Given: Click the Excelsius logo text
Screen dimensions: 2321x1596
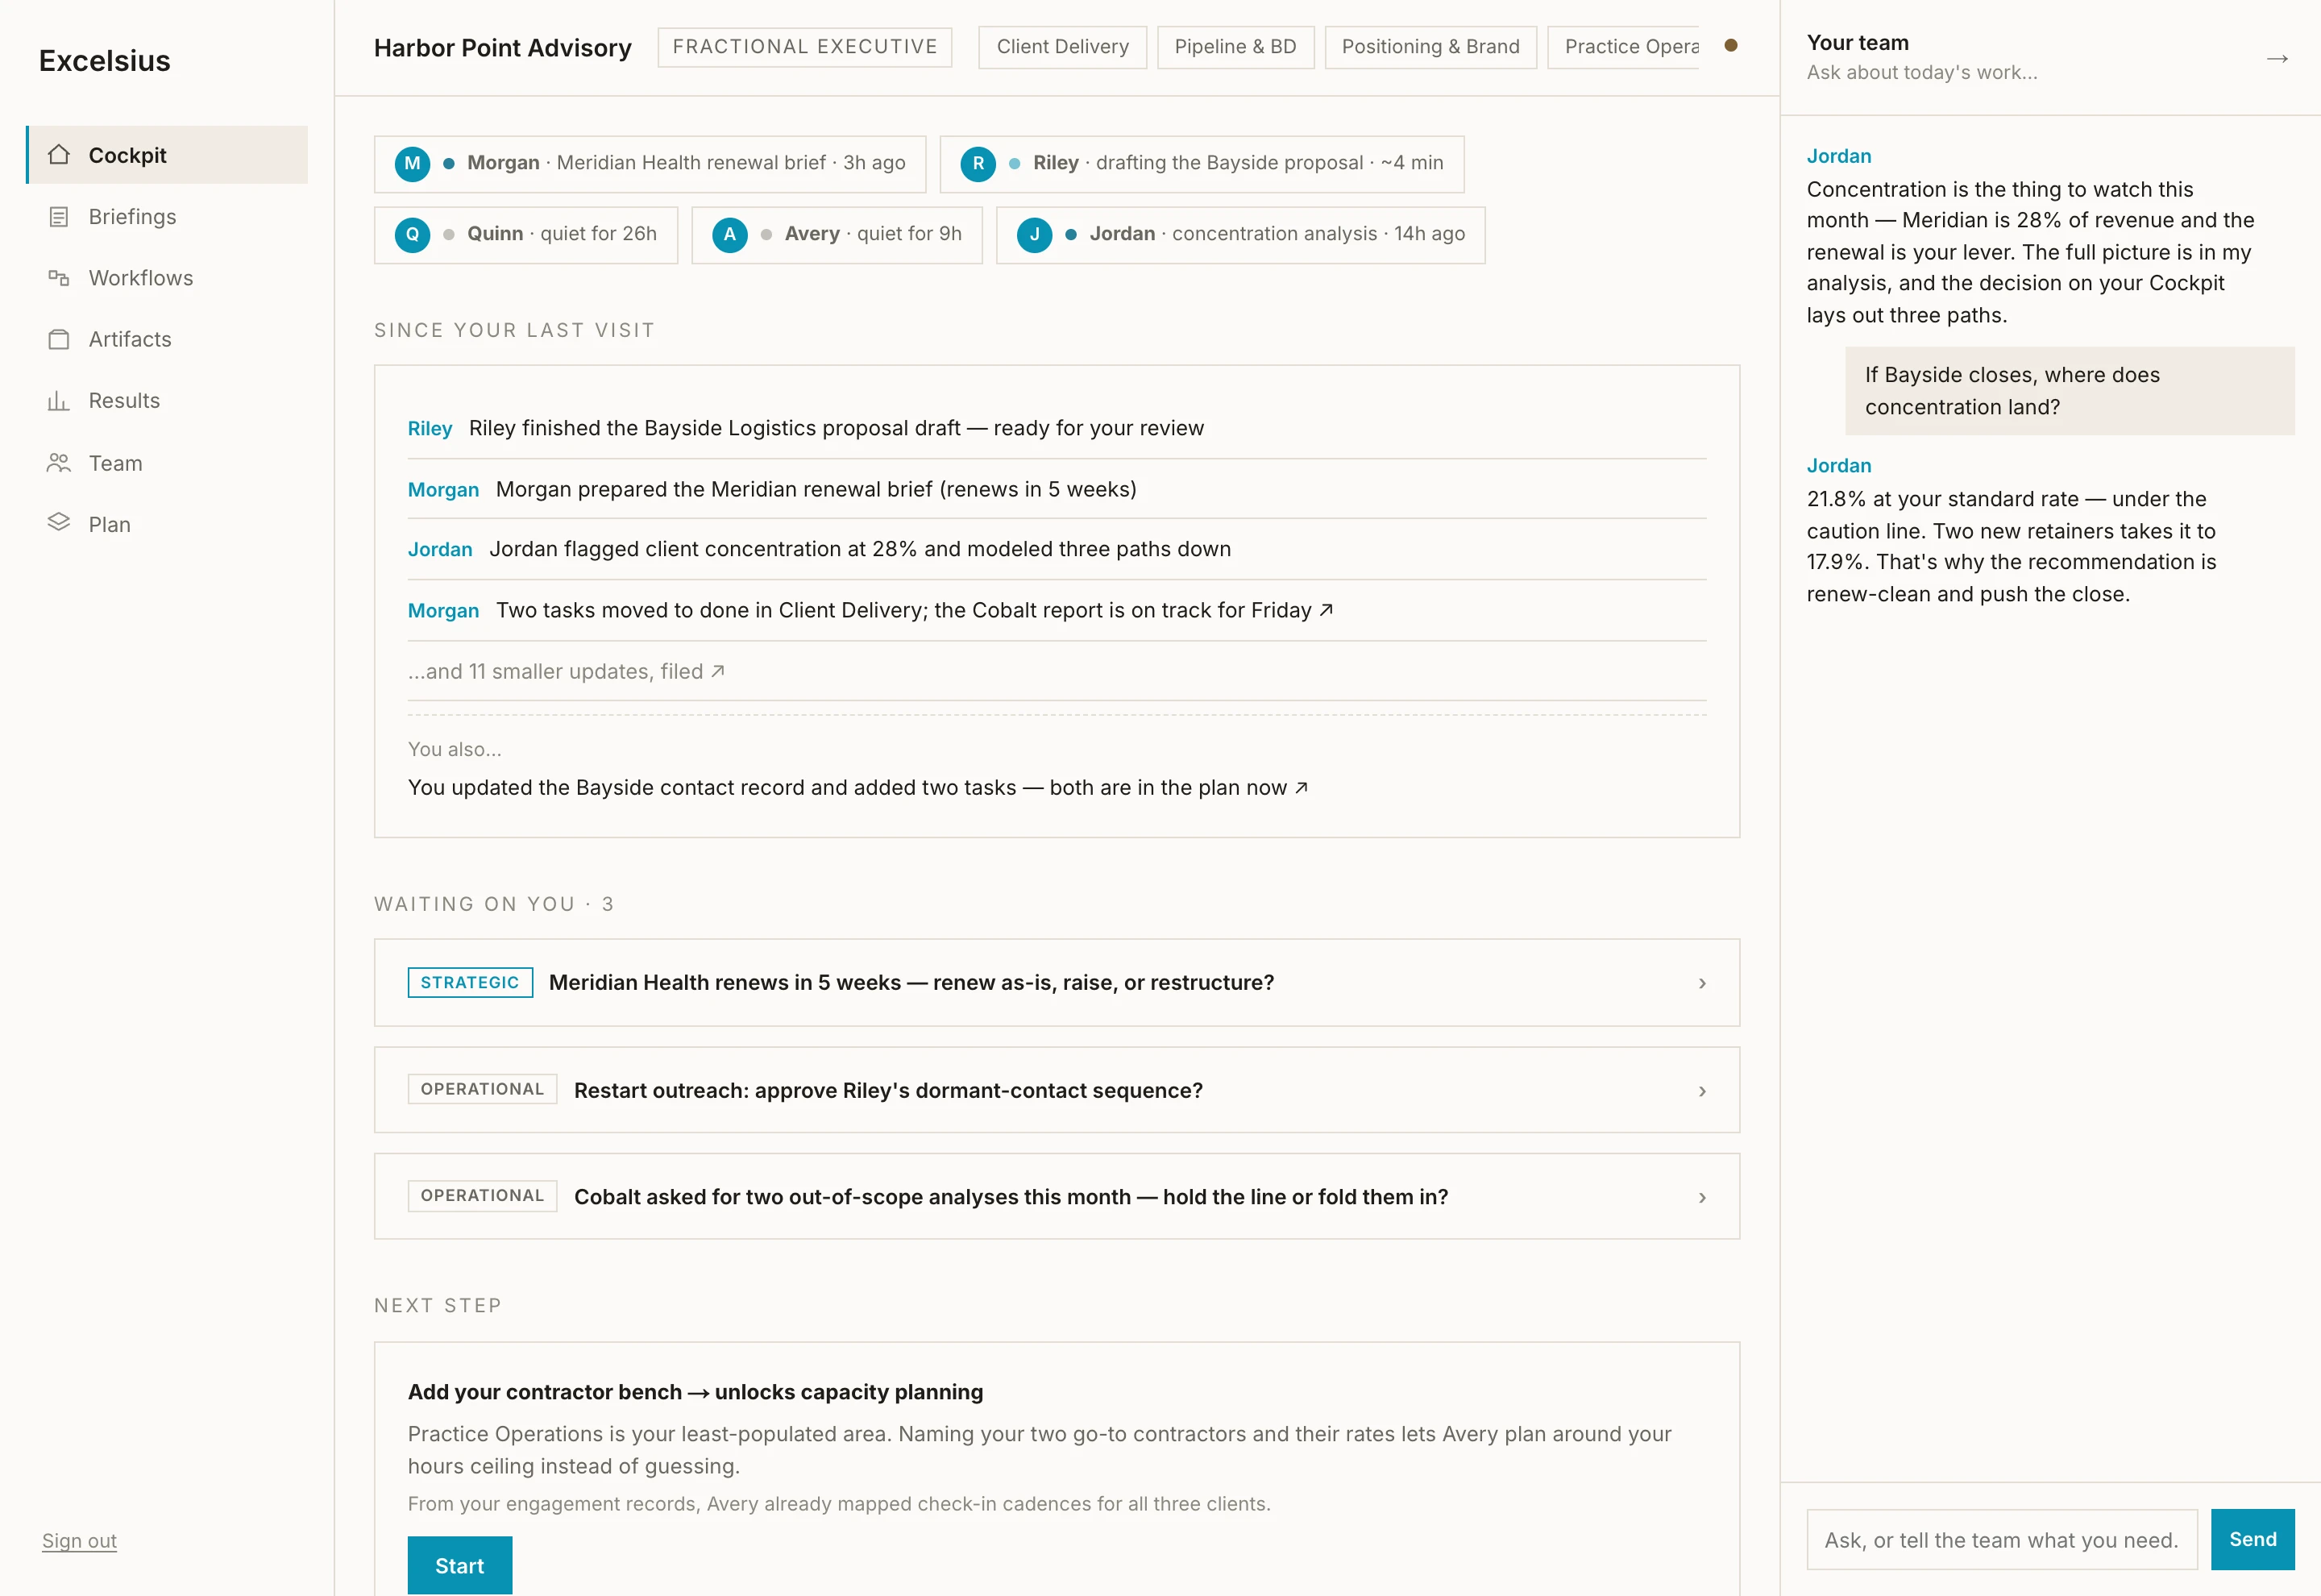Looking at the screenshot, I should [105, 61].
